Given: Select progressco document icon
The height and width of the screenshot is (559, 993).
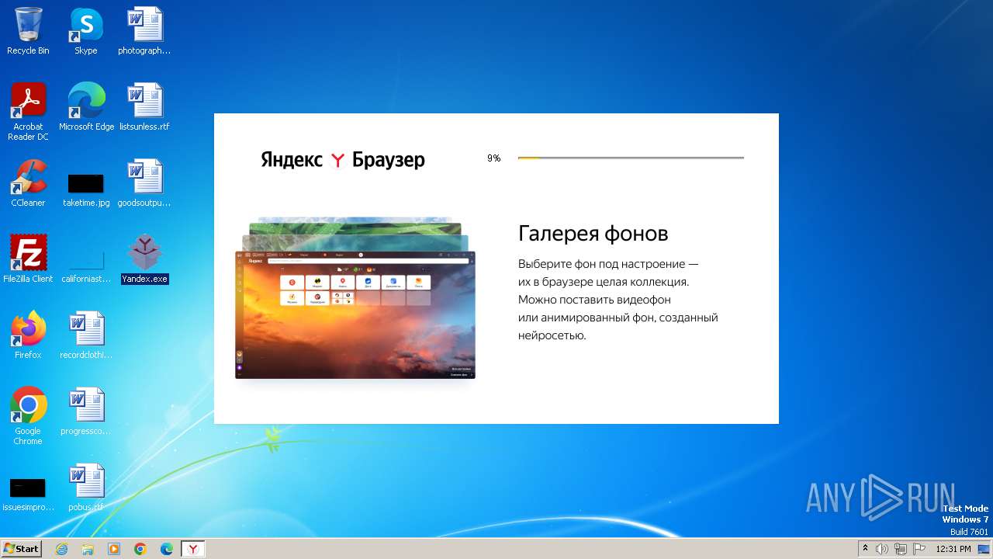Looking at the screenshot, I should pyautogui.click(x=85, y=411).
